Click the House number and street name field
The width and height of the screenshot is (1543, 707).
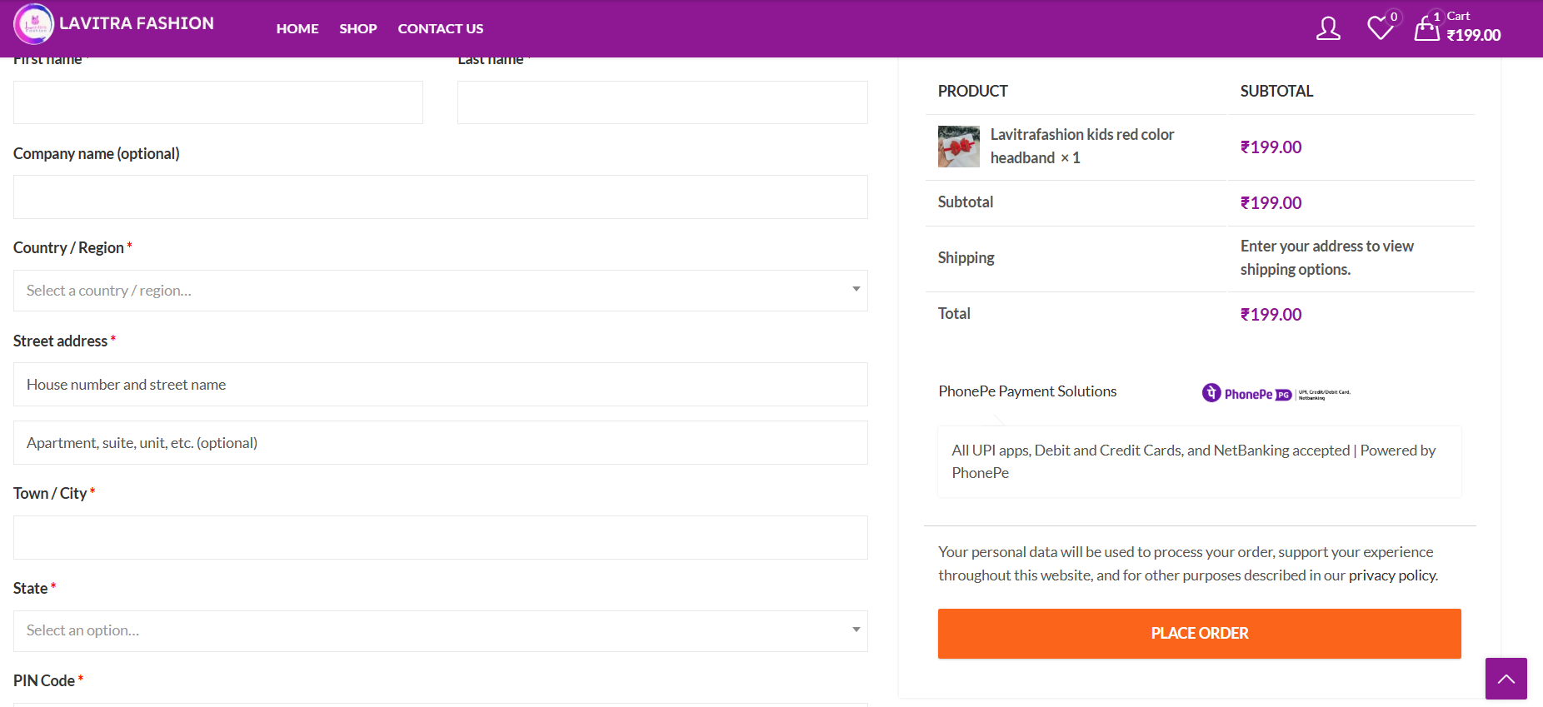pos(440,385)
